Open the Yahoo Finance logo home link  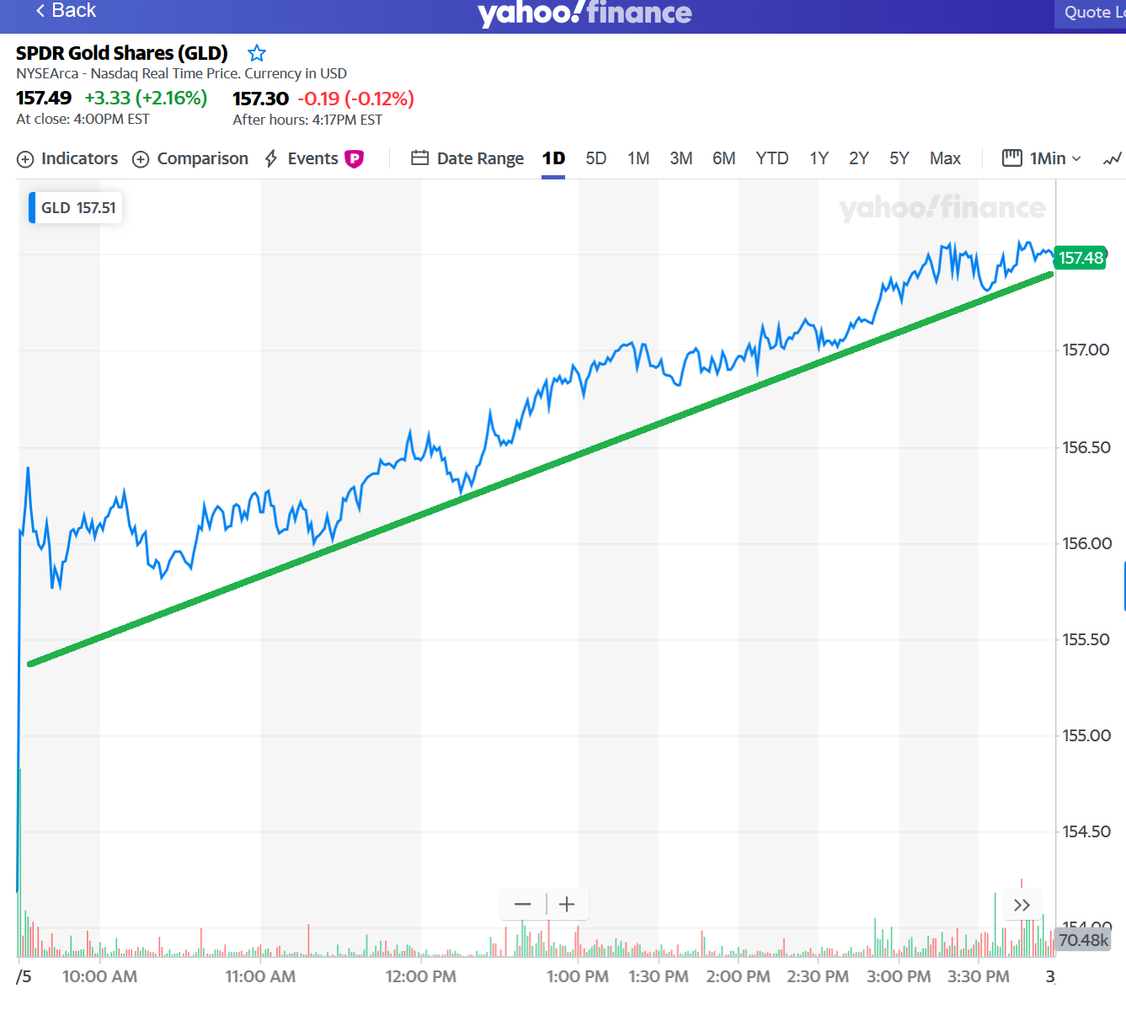click(x=584, y=13)
